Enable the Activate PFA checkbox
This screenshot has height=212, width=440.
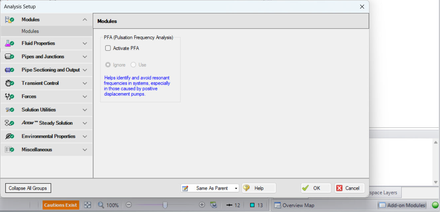click(108, 48)
